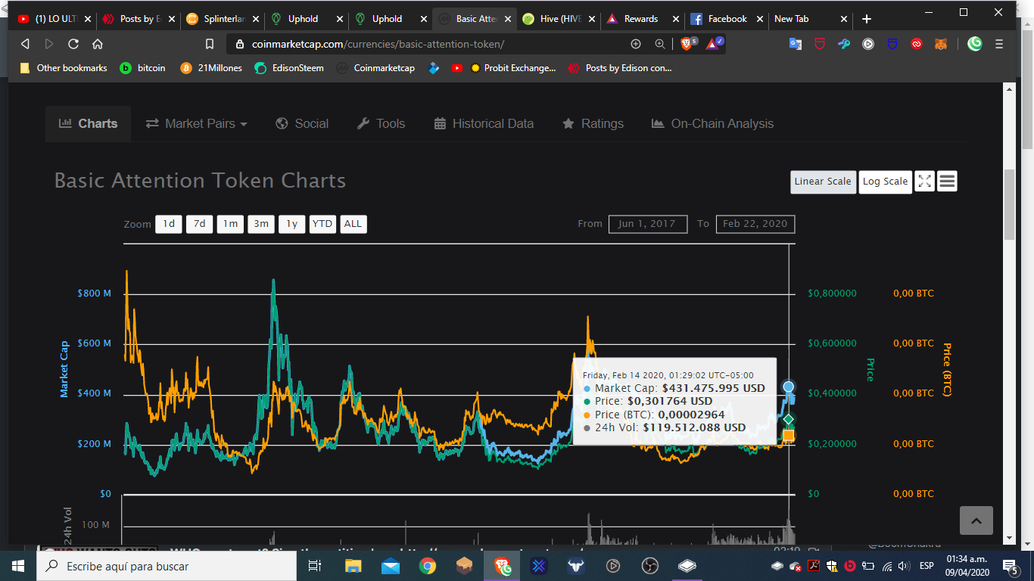Reload the current page
Image resolution: width=1034 pixels, height=581 pixels.
(73, 44)
